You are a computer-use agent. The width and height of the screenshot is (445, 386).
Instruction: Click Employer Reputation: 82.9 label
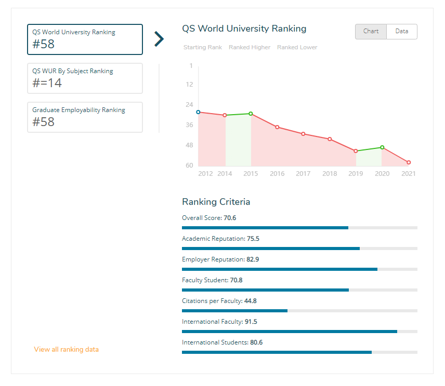(220, 259)
